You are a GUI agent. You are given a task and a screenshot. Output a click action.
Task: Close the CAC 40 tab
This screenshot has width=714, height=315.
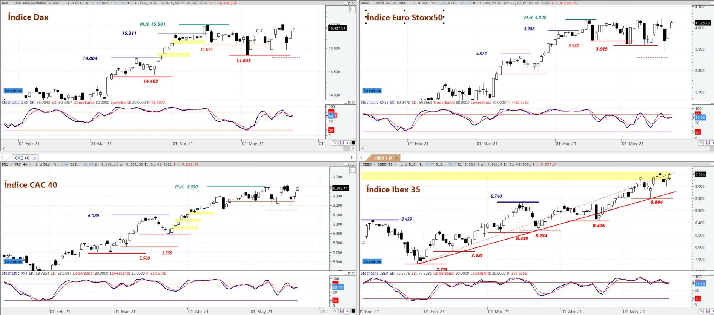coord(35,158)
